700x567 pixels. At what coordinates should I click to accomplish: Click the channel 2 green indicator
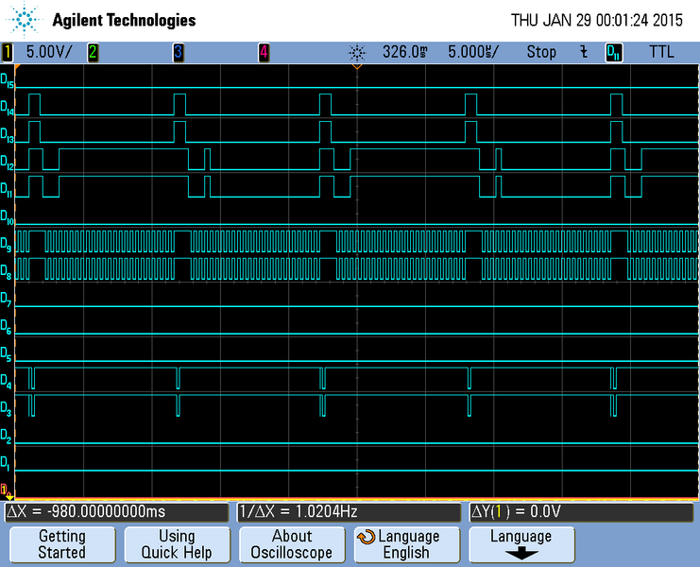(93, 52)
